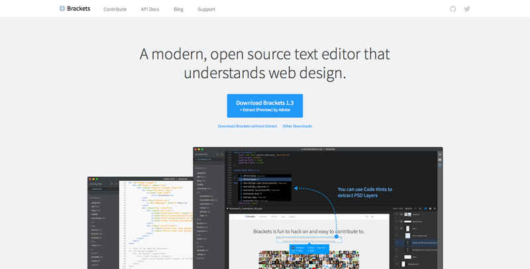Select normalize.css in the file tree
Viewport: 530px width, 269px height.
206,204
